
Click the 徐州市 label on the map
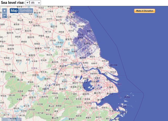[36, 26]
